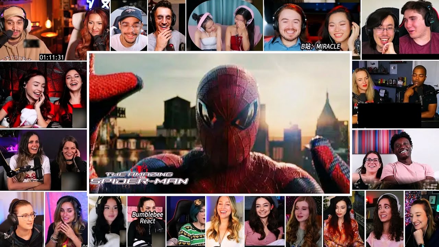
Task: Open panel of man in blue cap and glasses
Action: pyautogui.click(x=129, y=26)
